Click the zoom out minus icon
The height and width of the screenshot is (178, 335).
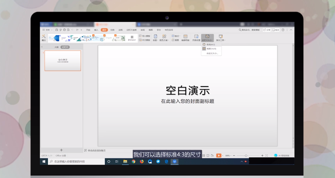point(234,156)
